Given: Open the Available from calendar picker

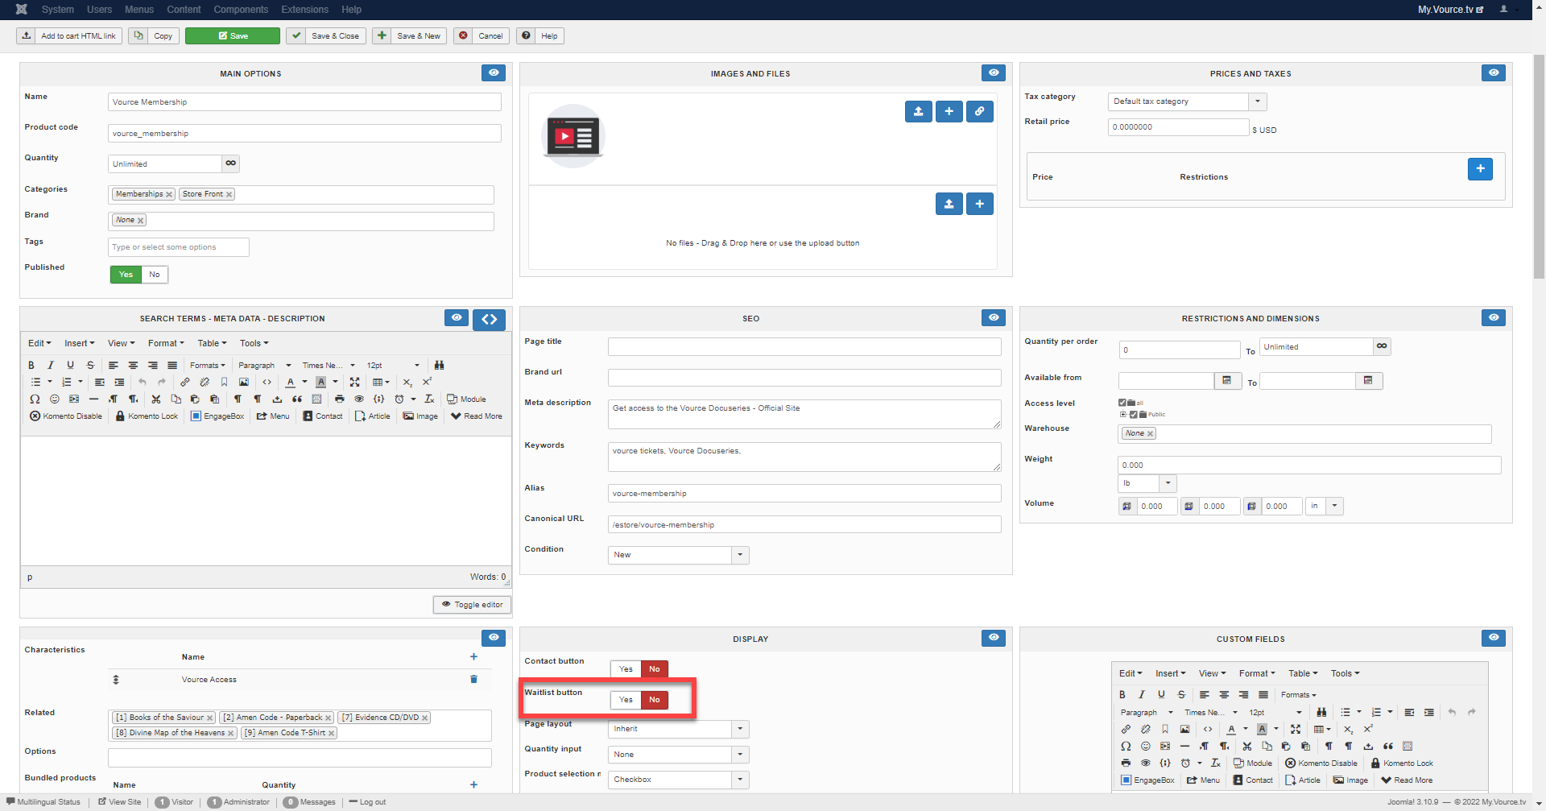Looking at the screenshot, I should (x=1226, y=381).
